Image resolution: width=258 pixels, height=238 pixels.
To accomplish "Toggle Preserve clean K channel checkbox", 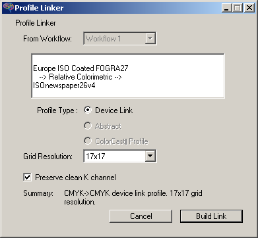I will point(27,178).
